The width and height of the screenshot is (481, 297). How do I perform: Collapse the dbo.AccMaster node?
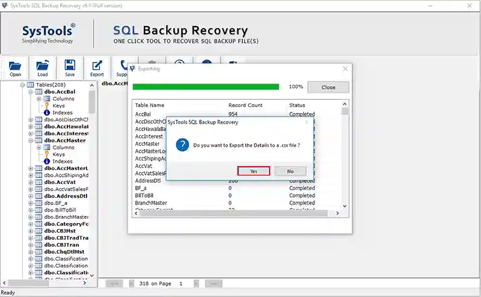pos(31,141)
